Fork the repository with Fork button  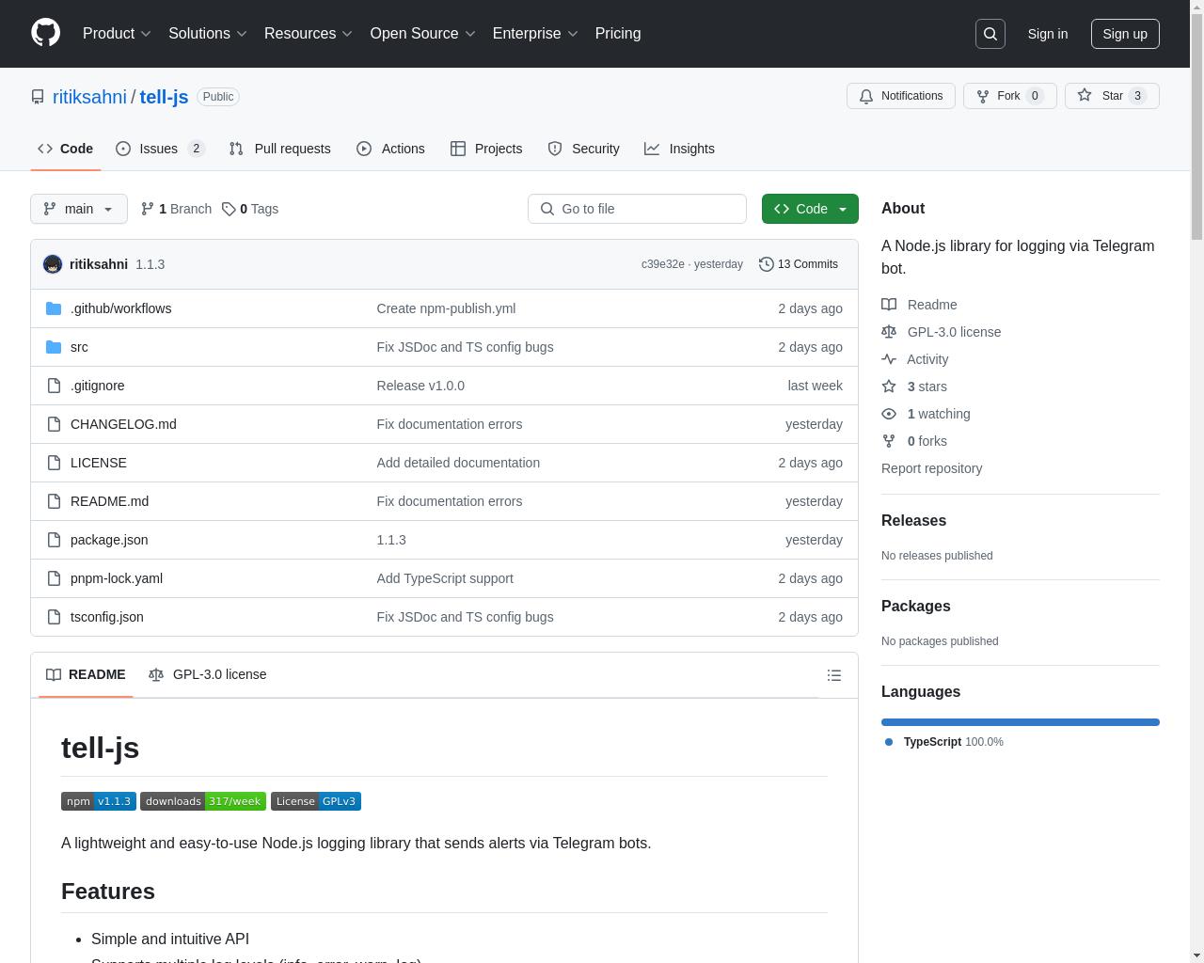pos(1010,96)
